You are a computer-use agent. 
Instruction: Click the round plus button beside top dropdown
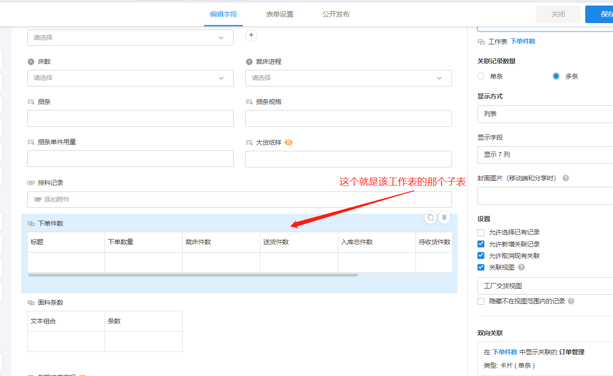pos(251,35)
